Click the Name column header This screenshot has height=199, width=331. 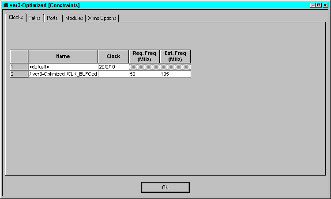(x=63, y=56)
